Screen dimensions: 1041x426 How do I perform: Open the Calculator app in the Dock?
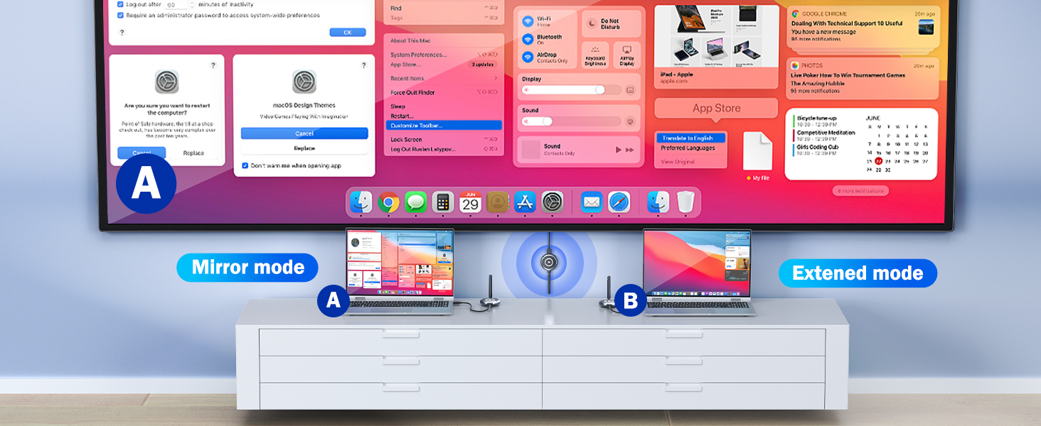pyautogui.click(x=442, y=202)
